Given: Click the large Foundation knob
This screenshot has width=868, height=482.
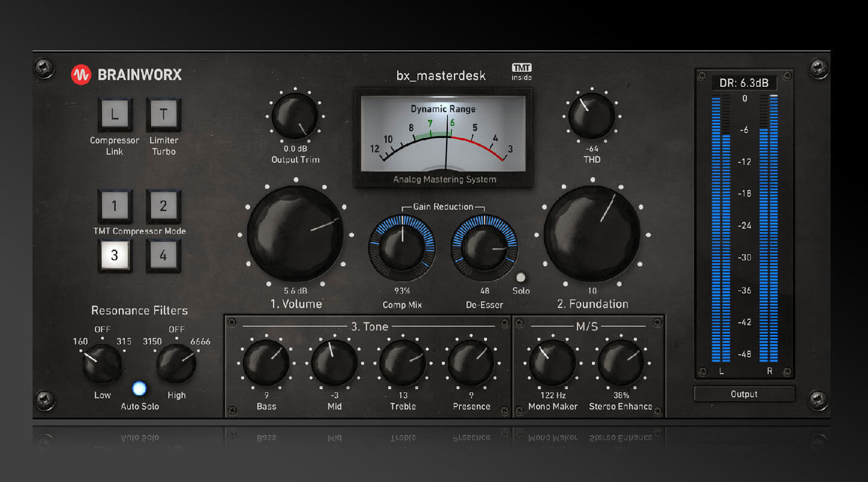Looking at the screenshot, I should pos(592,233).
